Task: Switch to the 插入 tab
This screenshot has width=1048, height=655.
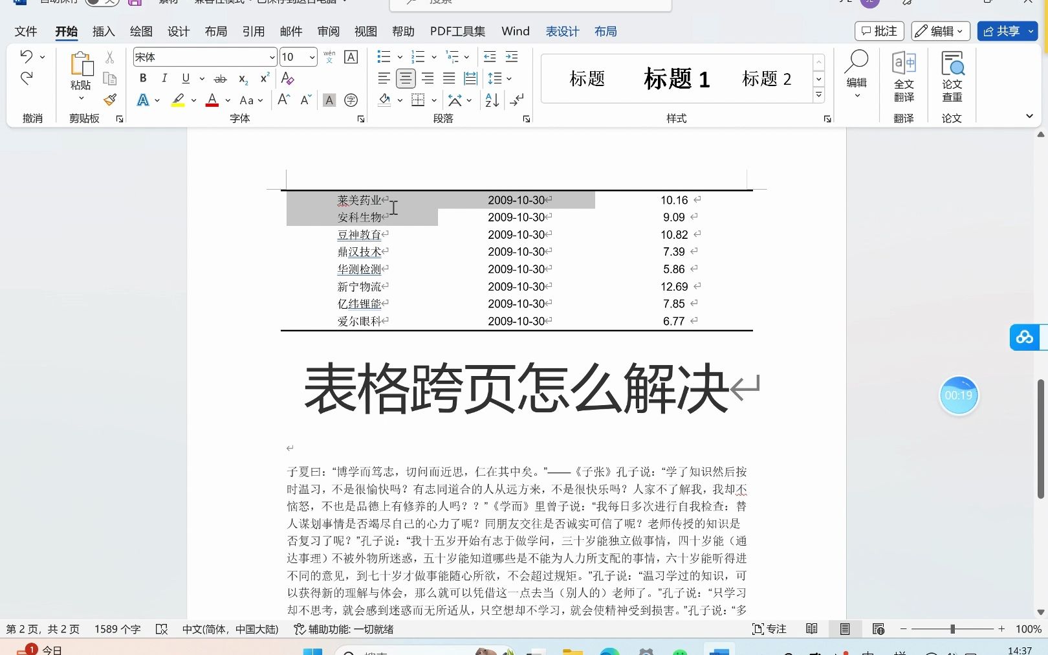Action: click(104, 31)
